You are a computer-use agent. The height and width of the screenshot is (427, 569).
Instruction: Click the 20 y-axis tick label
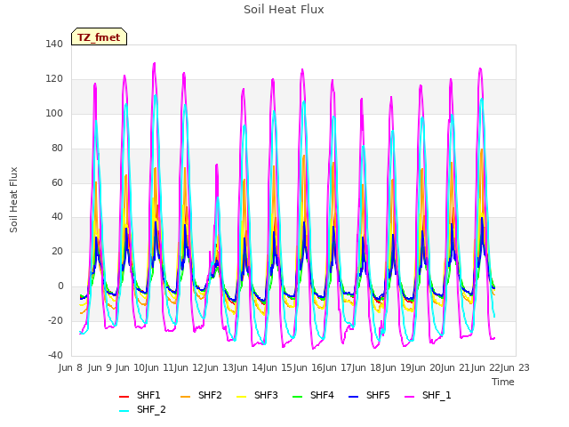pos(57,251)
